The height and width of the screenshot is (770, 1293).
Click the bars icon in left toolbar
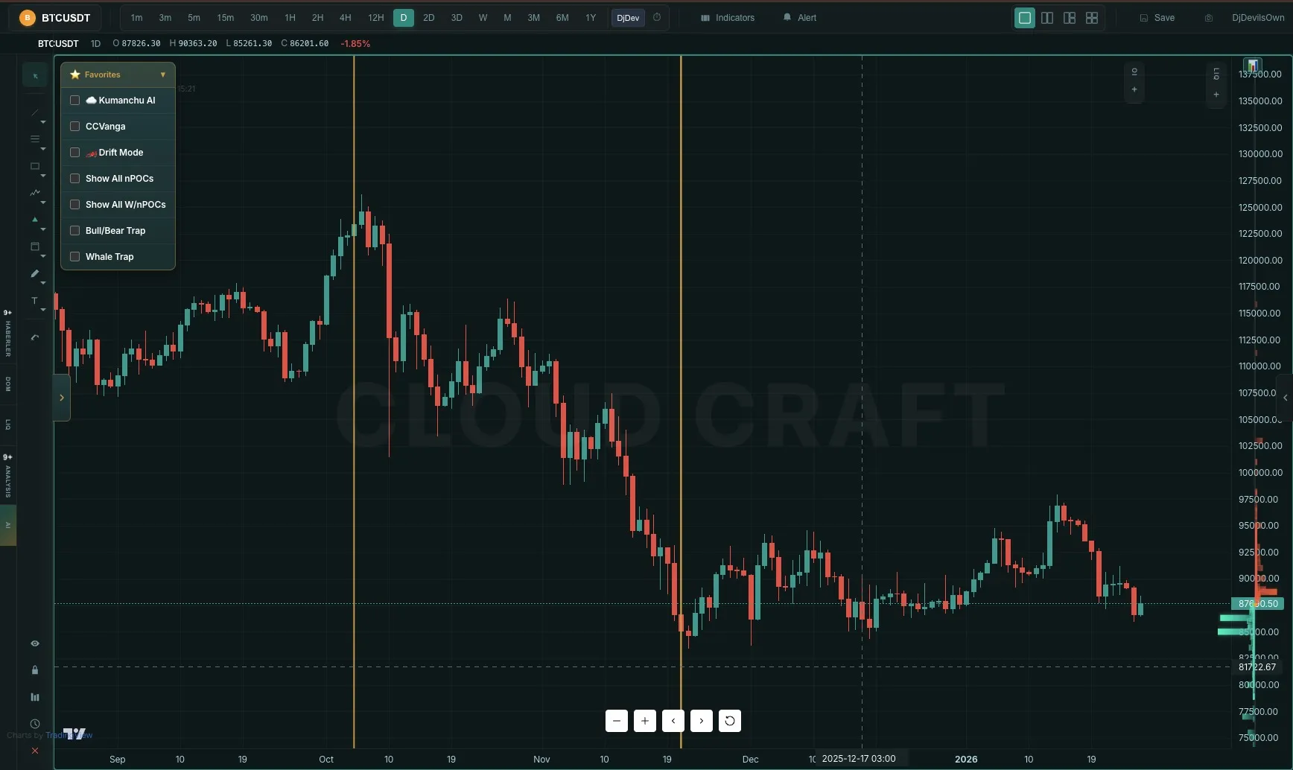34,697
